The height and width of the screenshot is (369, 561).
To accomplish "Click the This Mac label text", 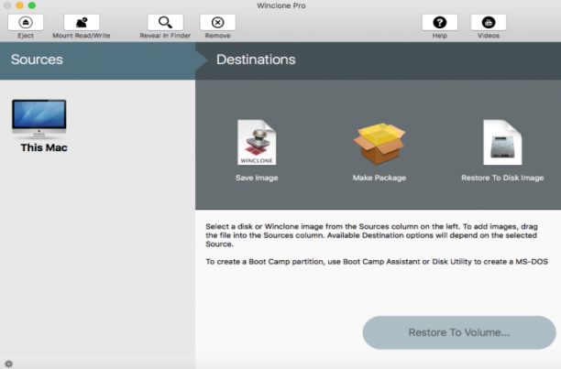I will tap(44, 147).
